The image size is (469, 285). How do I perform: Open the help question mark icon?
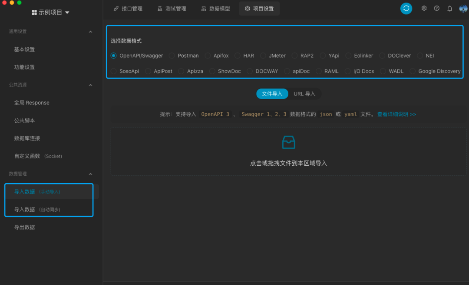(437, 8)
